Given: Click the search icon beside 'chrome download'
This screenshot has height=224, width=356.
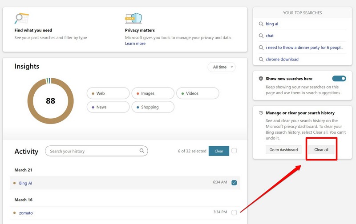Looking at the screenshot, I should point(261,59).
